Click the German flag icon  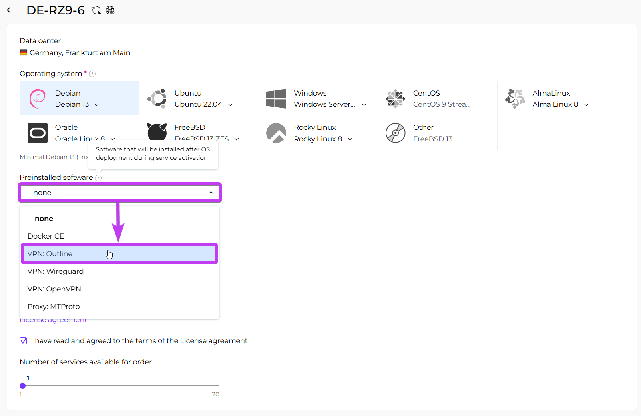point(24,52)
